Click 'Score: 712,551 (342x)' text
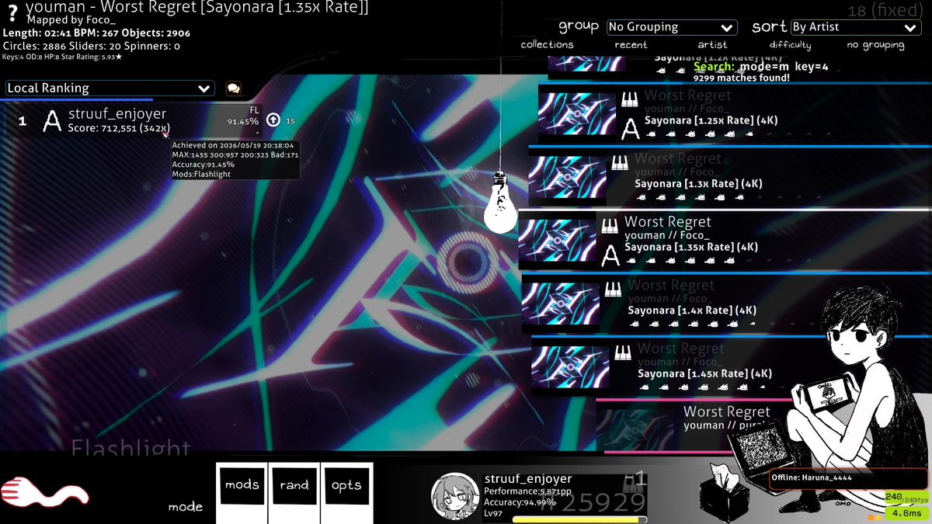Viewport: 932px width, 524px height. tap(118, 128)
